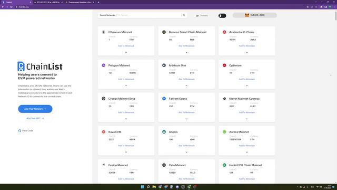Click the Celo Mainnet logo icon
The height and width of the screenshot is (190, 337).
[x=164, y=165]
